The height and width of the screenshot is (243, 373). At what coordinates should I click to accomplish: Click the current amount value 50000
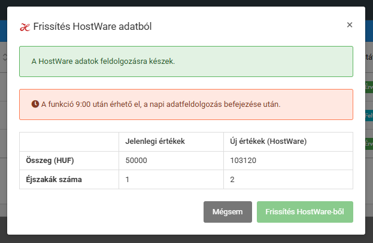click(x=137, y=161)
